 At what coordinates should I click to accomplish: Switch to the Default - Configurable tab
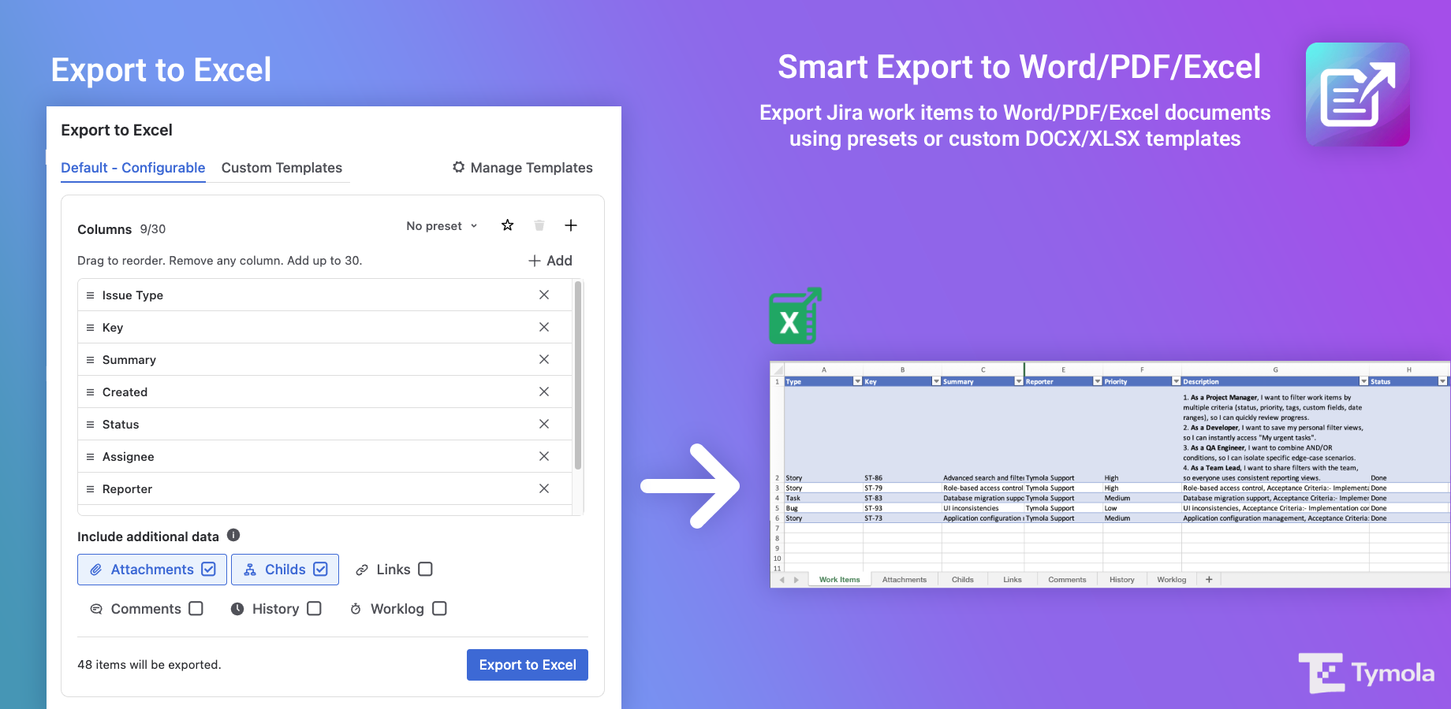[133, 168]
